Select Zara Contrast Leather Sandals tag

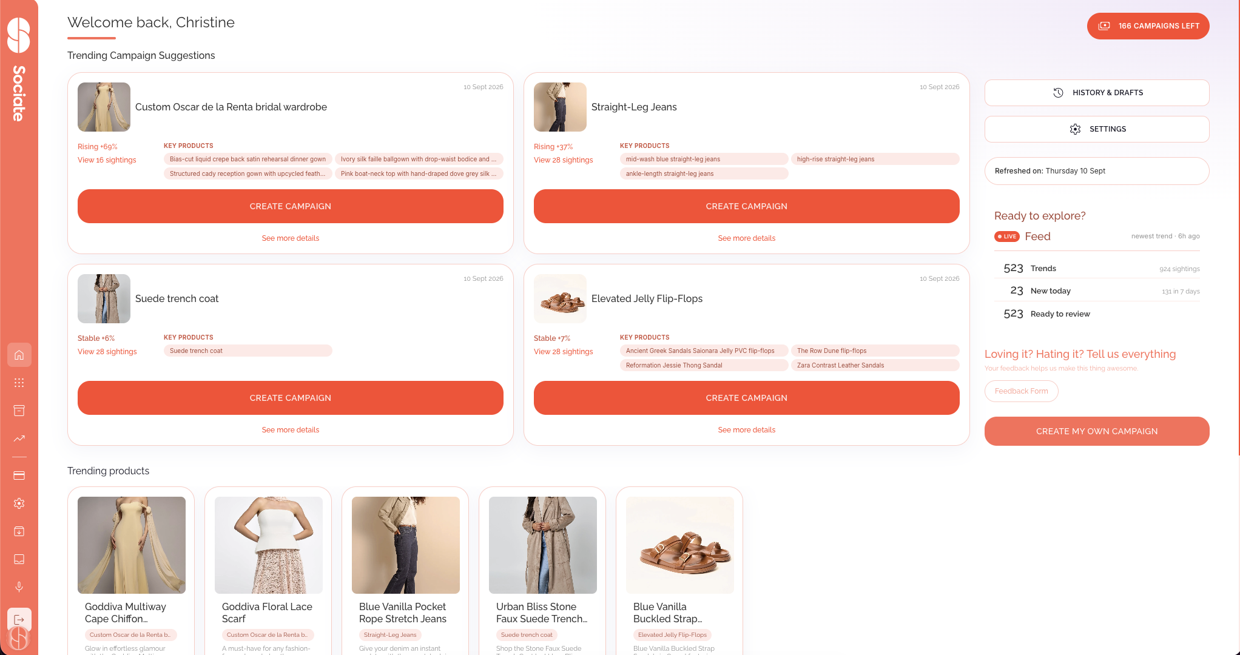tap(875, 365)
